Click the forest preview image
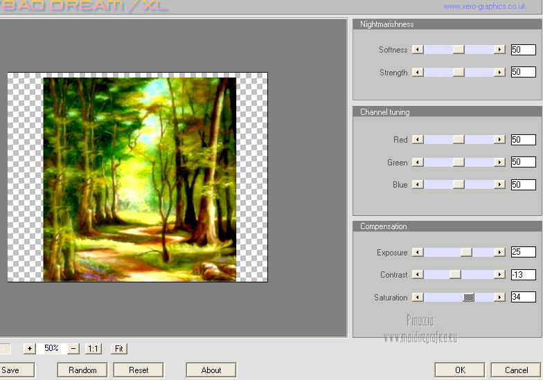Screen dimensions: 543x380 click(x=140, y=179)
